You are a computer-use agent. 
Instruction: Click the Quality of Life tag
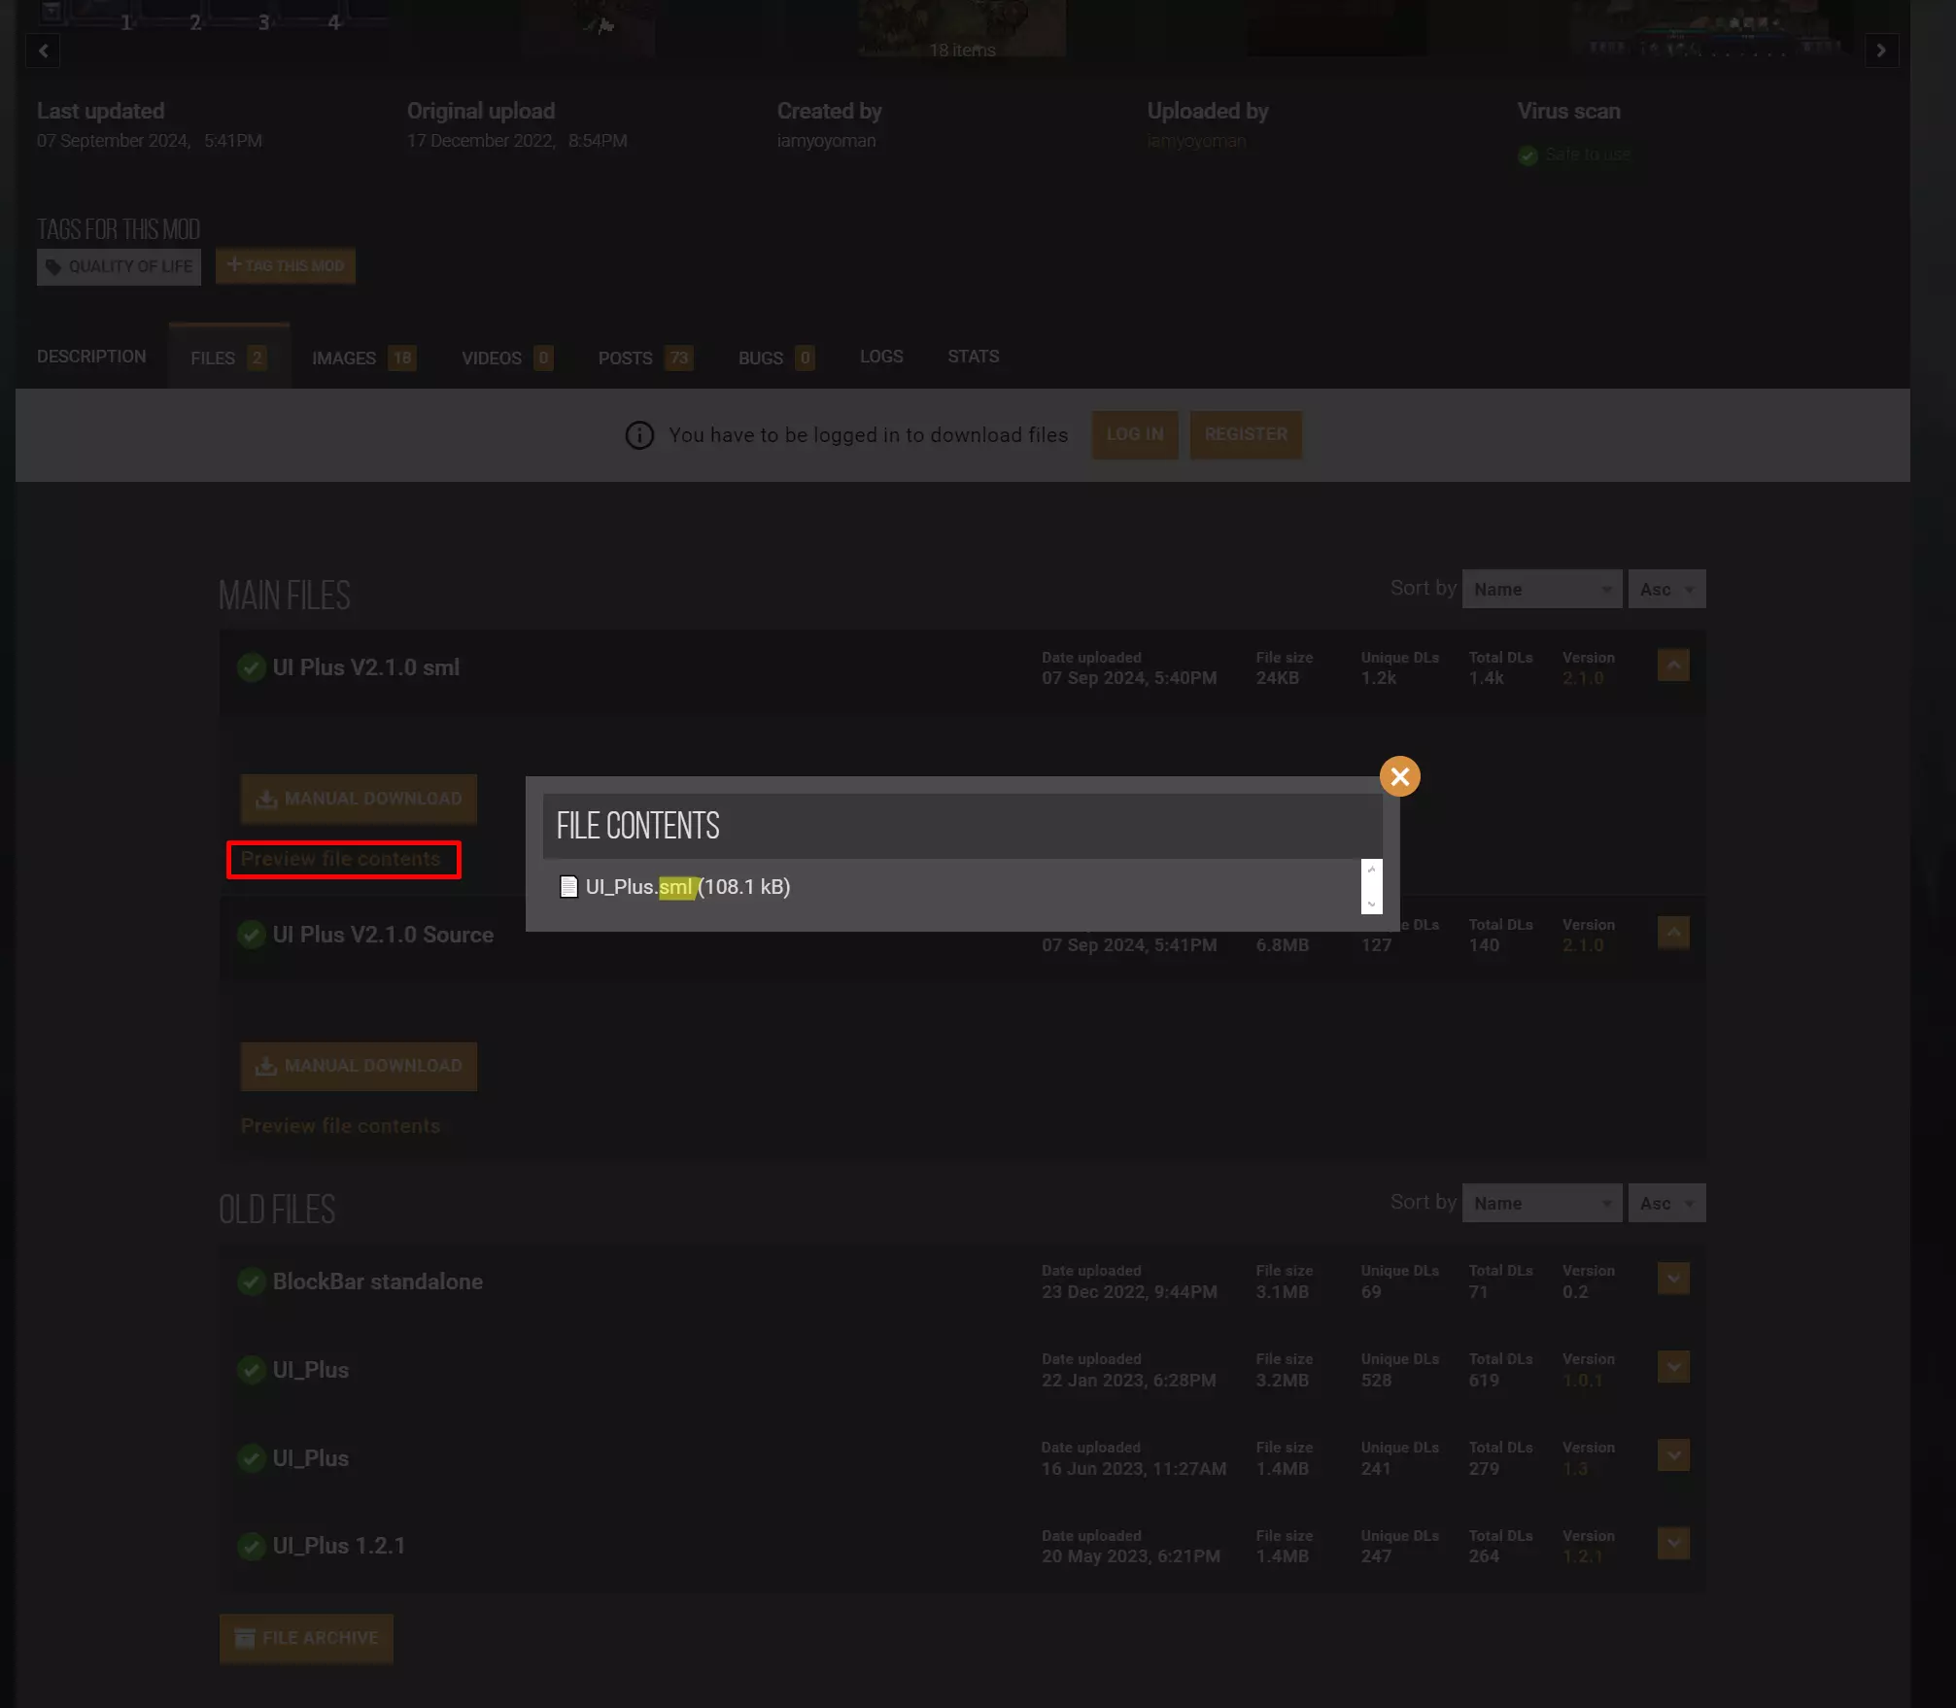(x=119, y=266)
